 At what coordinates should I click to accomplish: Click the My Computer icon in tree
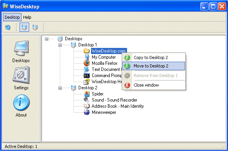click(x=87, y=57)
